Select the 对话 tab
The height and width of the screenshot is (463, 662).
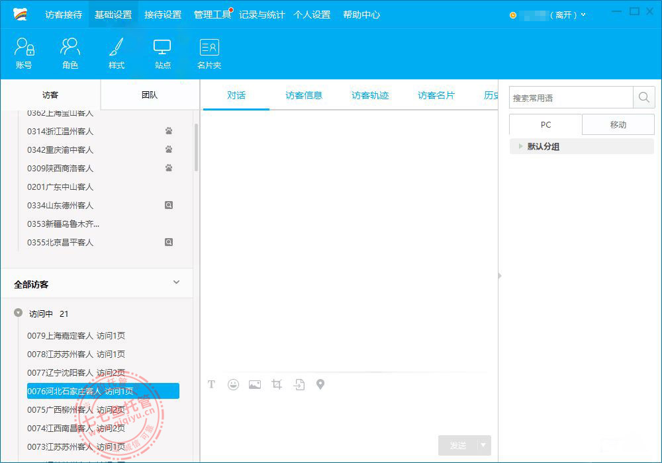click(236, 95)
